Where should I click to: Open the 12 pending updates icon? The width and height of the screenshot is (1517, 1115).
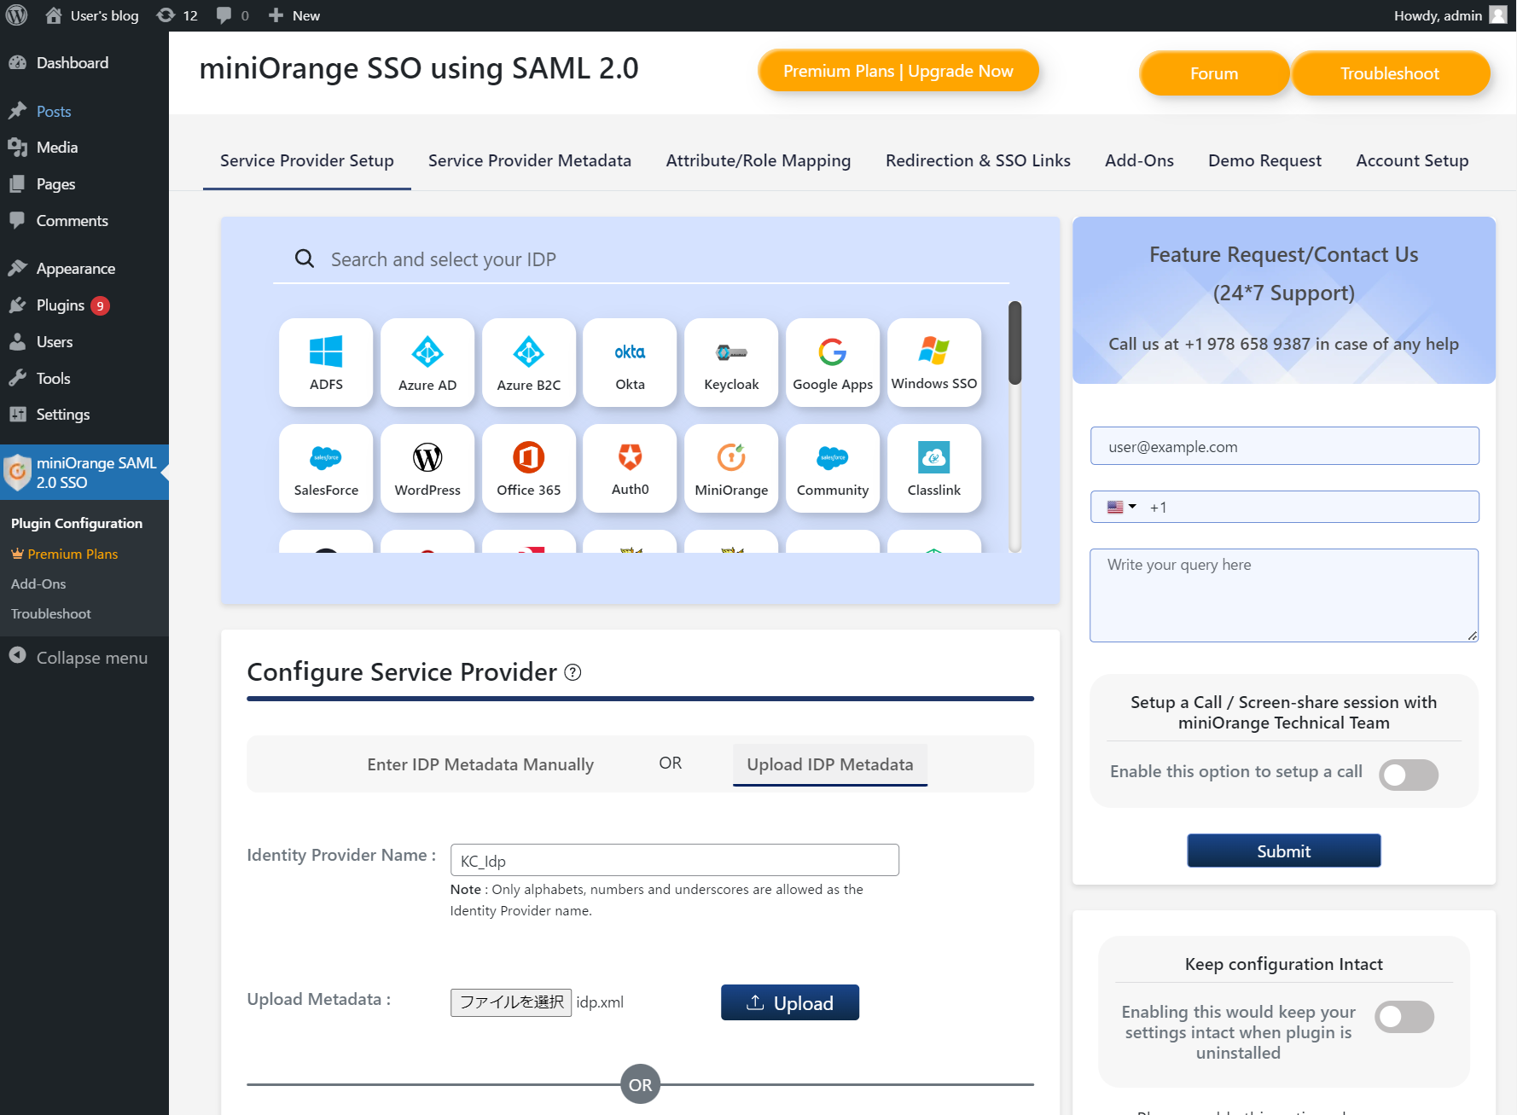tap(177, 15)
